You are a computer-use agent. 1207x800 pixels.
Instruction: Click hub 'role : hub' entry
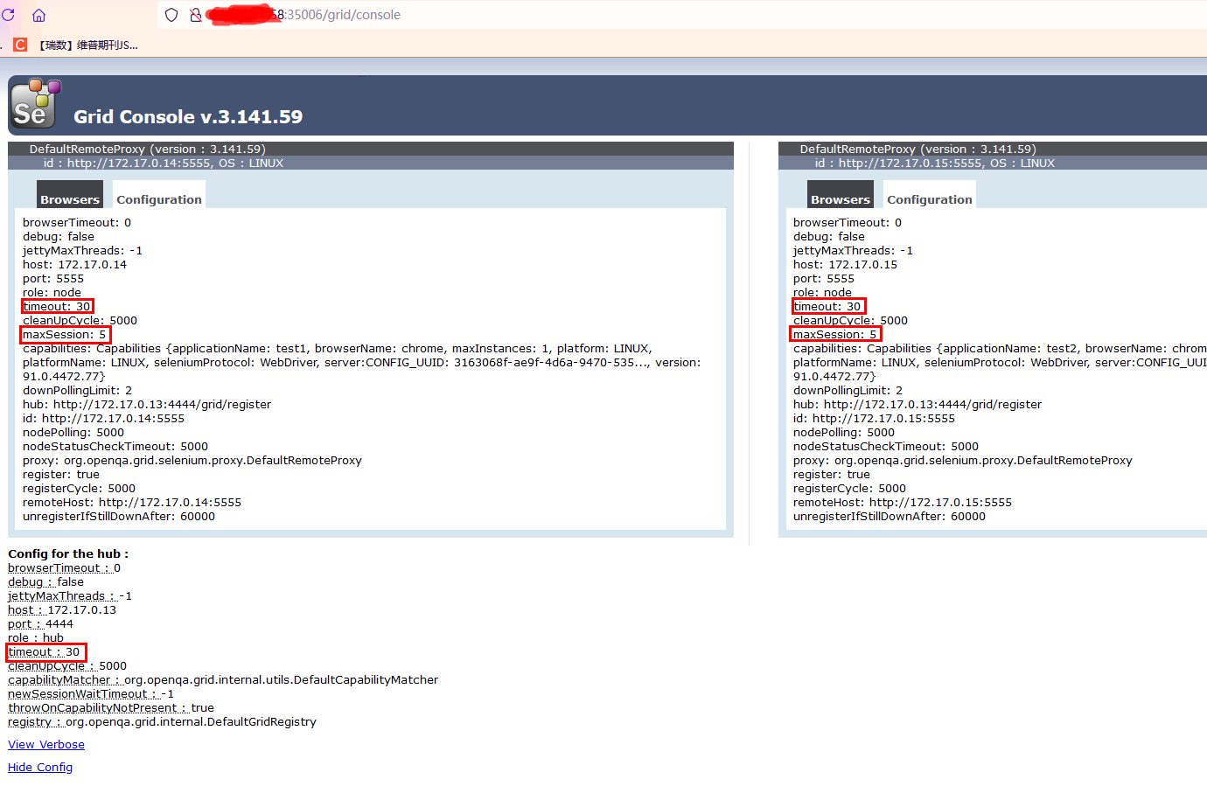[36, 638]
